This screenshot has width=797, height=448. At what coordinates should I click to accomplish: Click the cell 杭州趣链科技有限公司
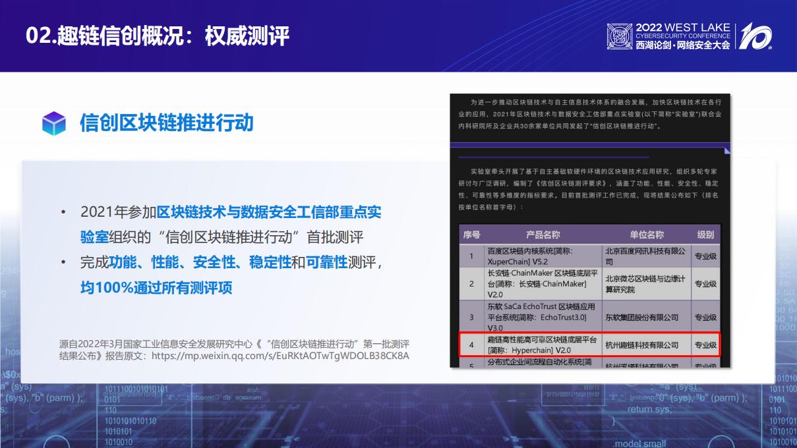coord(647,345)
